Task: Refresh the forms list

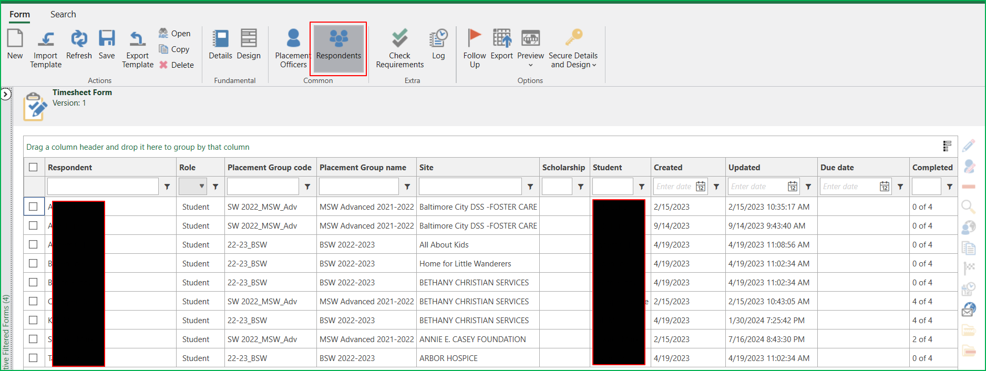Action: [79, 45]
